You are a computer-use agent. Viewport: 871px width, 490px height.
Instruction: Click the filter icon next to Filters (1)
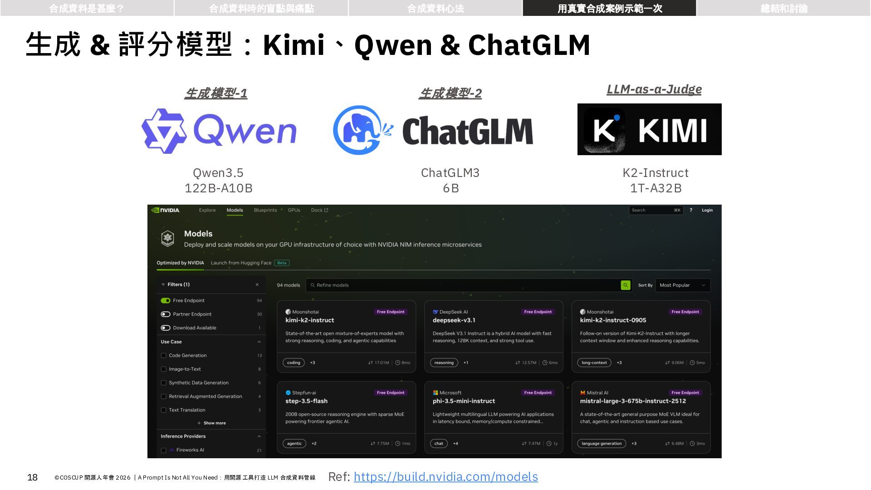point(163,284)
